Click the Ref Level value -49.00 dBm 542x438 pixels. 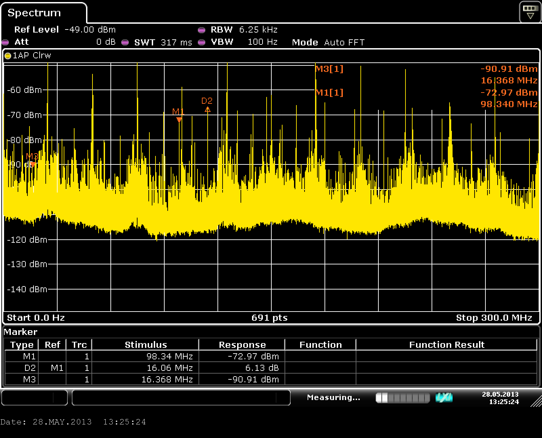pos(90,30)
